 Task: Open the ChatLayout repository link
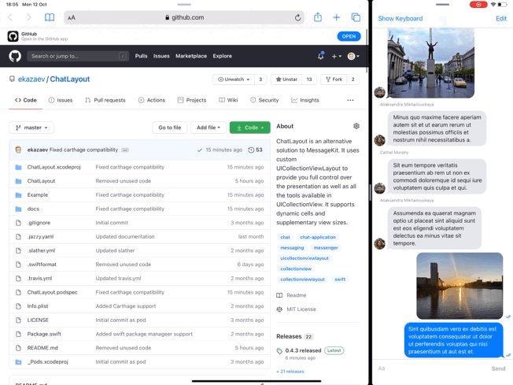coord(70,80)
